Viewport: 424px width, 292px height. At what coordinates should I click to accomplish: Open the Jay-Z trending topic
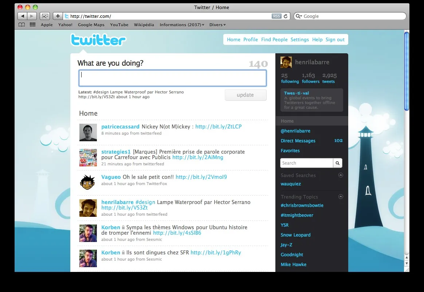click(x=286, y=245)
